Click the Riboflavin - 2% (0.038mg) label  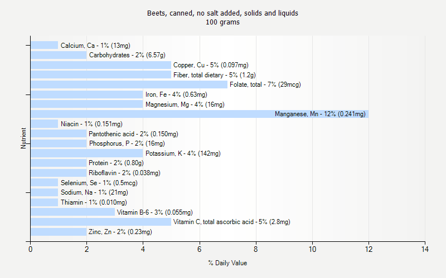pyautogui.click(x=124, y=173)
